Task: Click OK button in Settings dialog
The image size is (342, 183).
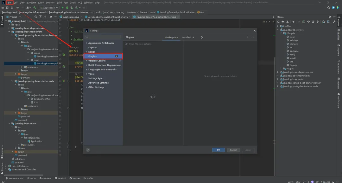Action: (218, 150)
